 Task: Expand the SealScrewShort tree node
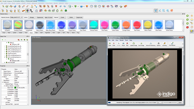point(5,54)
